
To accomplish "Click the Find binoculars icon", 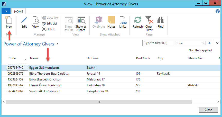I will pyautogui.click(x=161, y=20).
